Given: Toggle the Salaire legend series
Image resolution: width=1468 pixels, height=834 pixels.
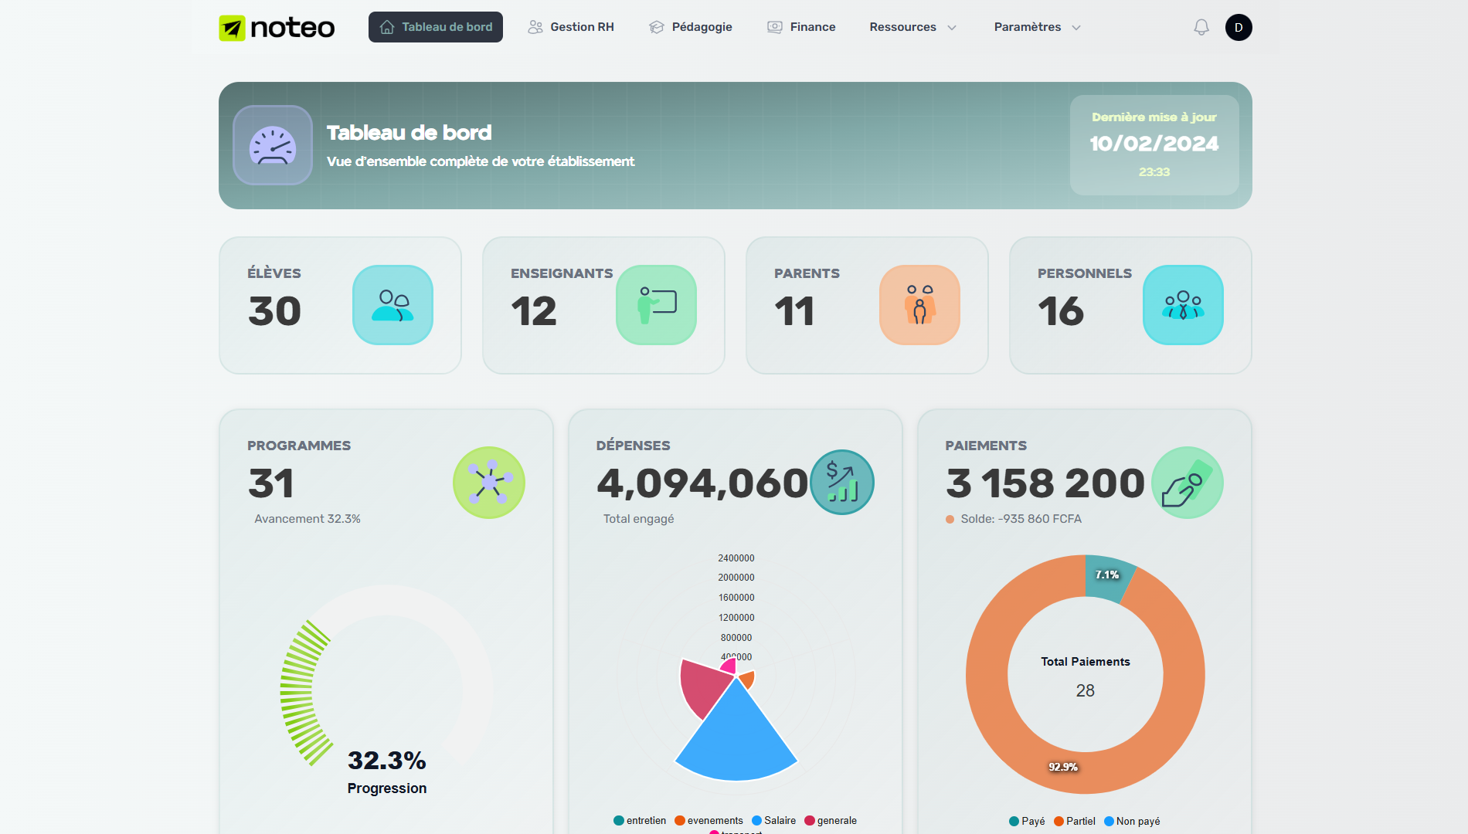Looking at the screenshot, I should [773, 821].
